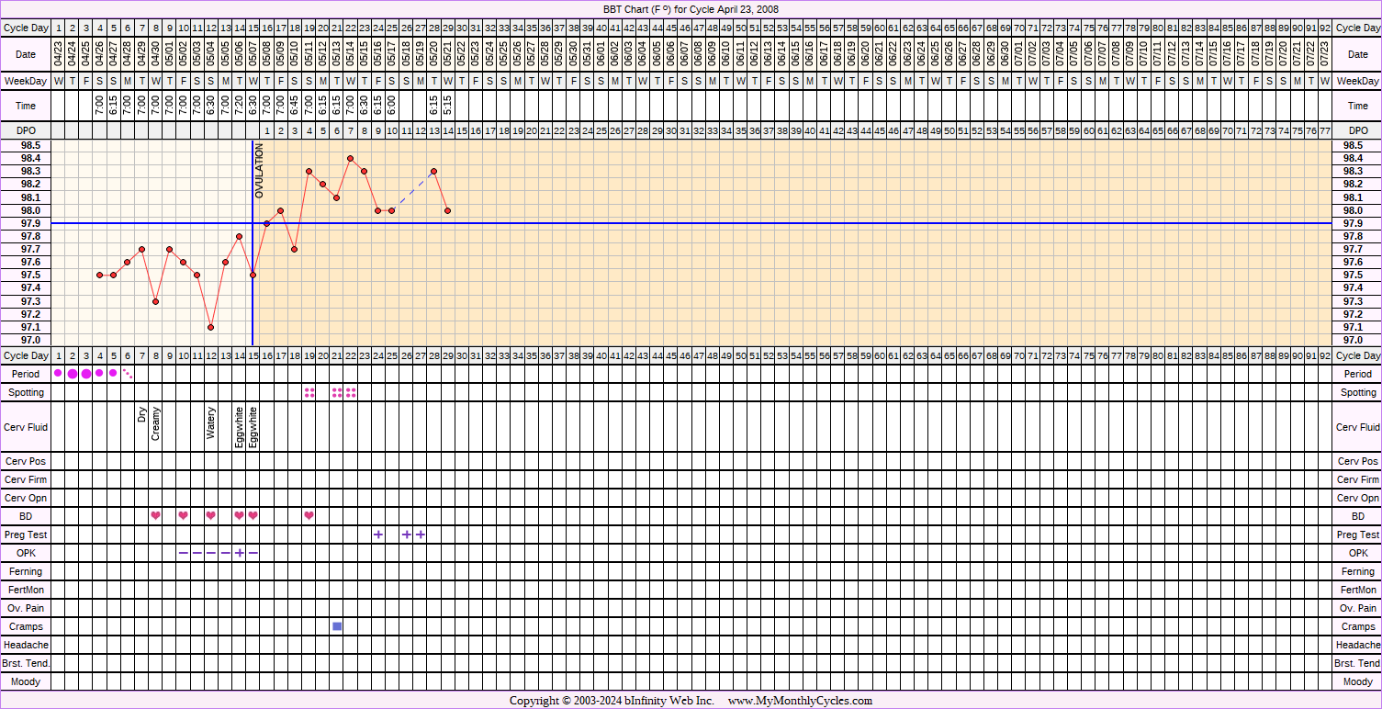
Task: Click the negative OPK mark on cycle day 11
Action: click(x=197, y=553)
